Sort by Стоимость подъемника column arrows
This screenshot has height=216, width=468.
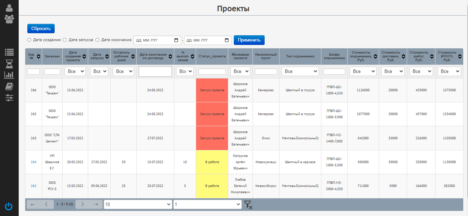[x=375, y=56]
